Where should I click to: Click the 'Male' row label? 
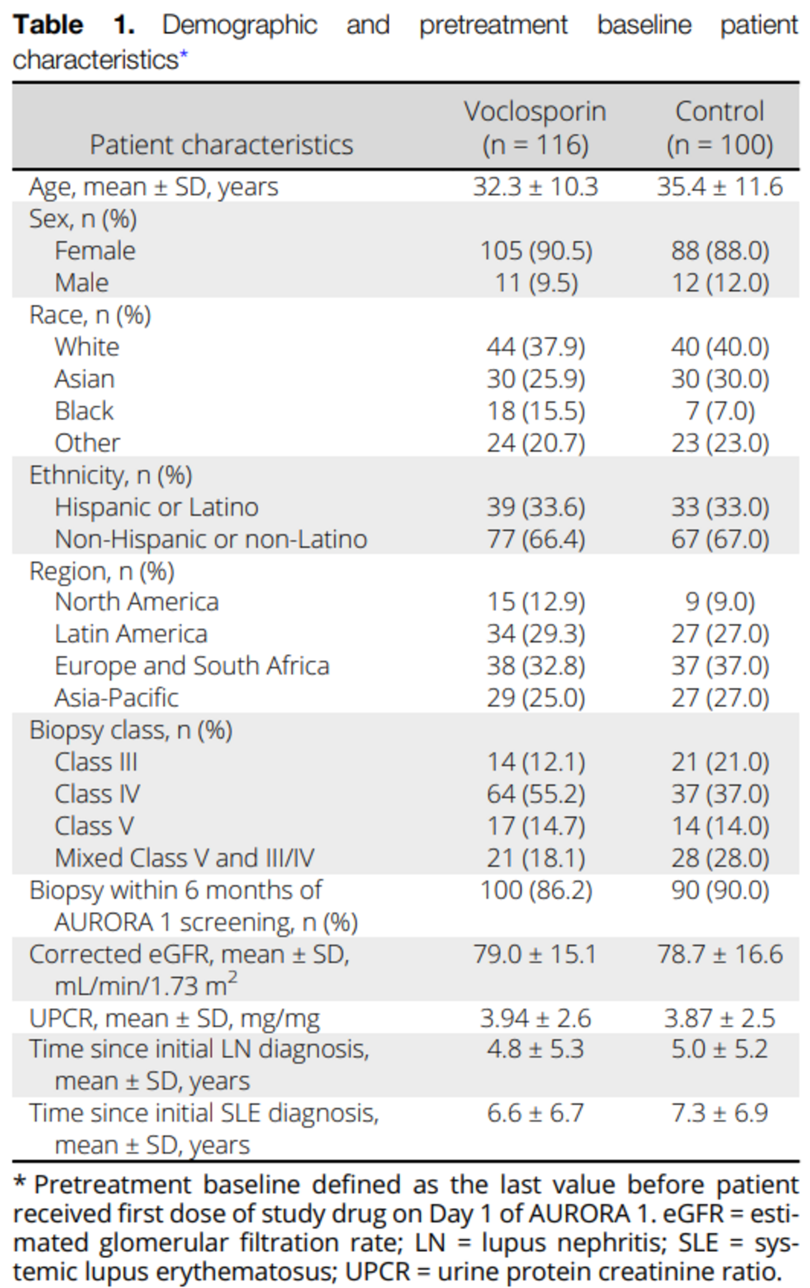pos(82,282)
